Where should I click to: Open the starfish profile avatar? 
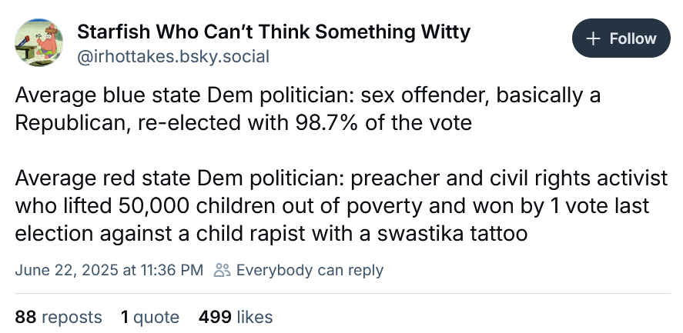pos(40,44)
